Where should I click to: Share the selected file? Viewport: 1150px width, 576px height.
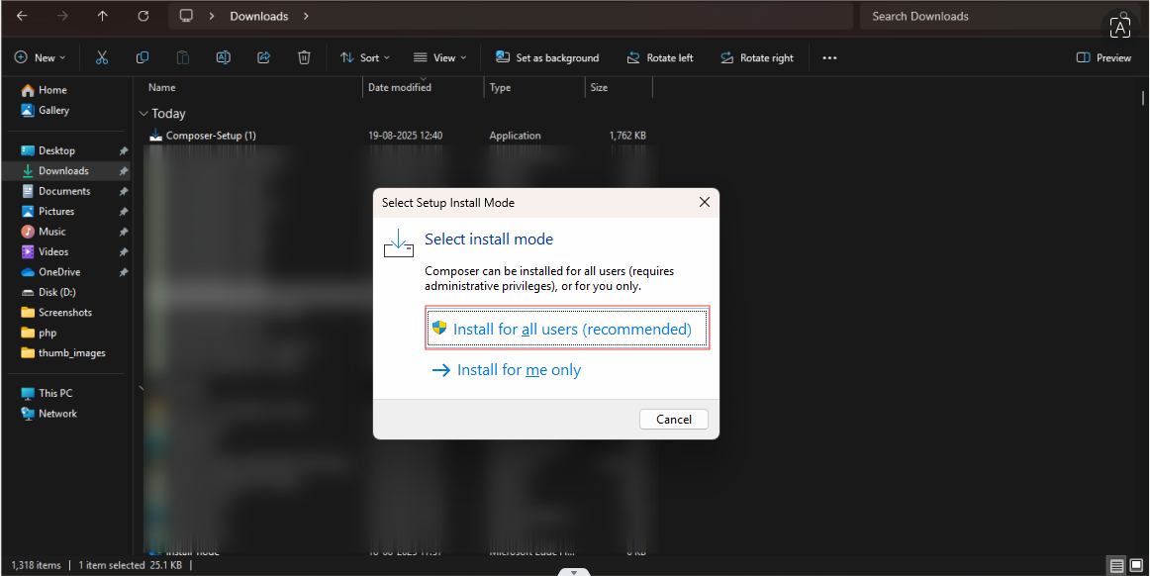click(x=264, y=58)
